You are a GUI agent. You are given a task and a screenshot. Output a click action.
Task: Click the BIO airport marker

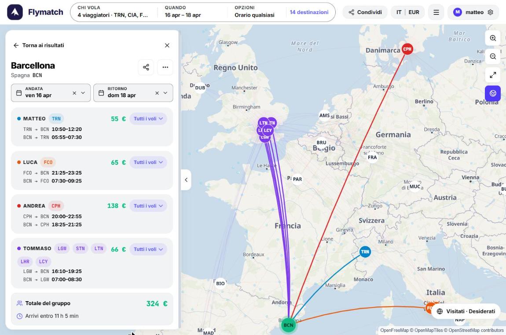(220, 284)
